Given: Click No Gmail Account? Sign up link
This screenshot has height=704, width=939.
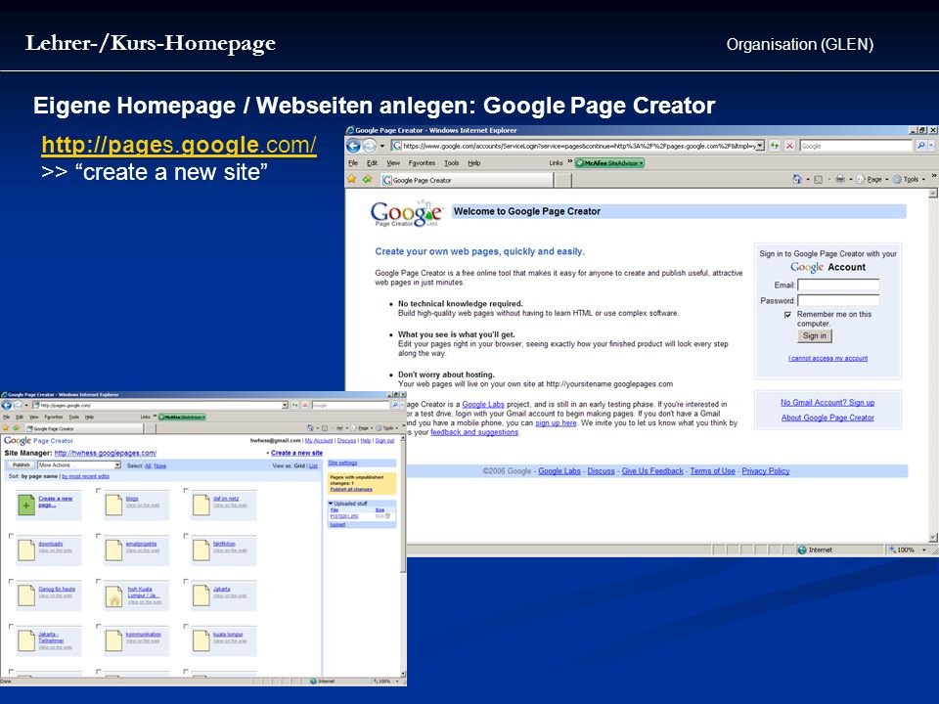Looking at the screenshot, I should pos(827,403).
